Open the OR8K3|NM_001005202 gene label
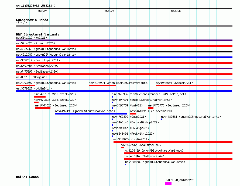 (x=179, y=180)
